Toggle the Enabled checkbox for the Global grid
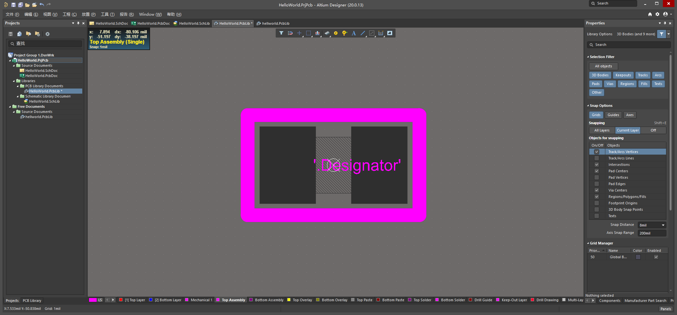The image size is (677, 315). (656, 257)
